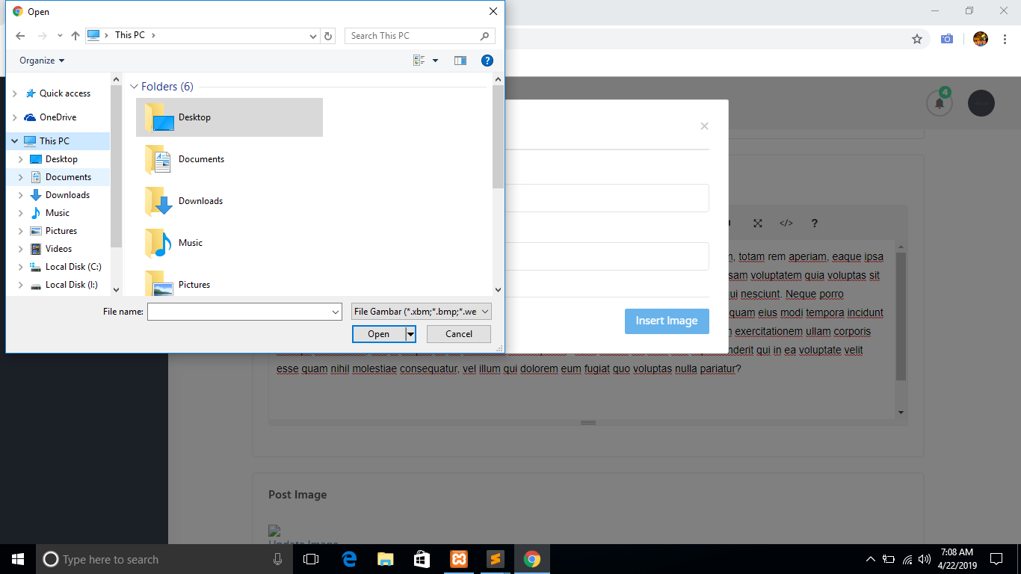Click the Insert Image button
1021x574 pixels.
(666, 321)
